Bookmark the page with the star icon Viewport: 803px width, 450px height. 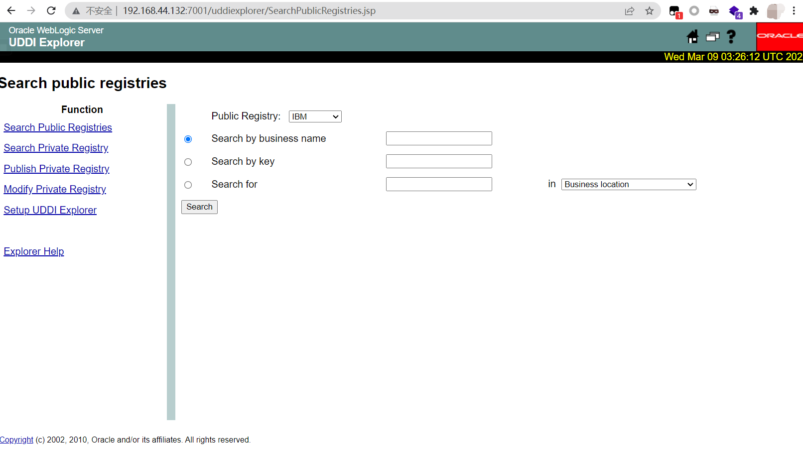click(649, 11)
